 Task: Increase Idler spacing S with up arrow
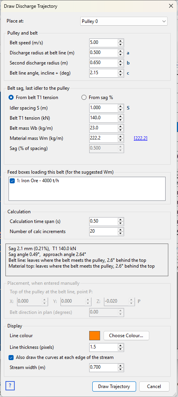click(121, 106)
